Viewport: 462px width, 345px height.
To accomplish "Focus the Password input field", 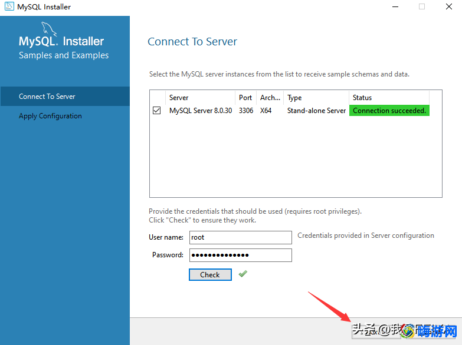I will click(x=240, y=255).
